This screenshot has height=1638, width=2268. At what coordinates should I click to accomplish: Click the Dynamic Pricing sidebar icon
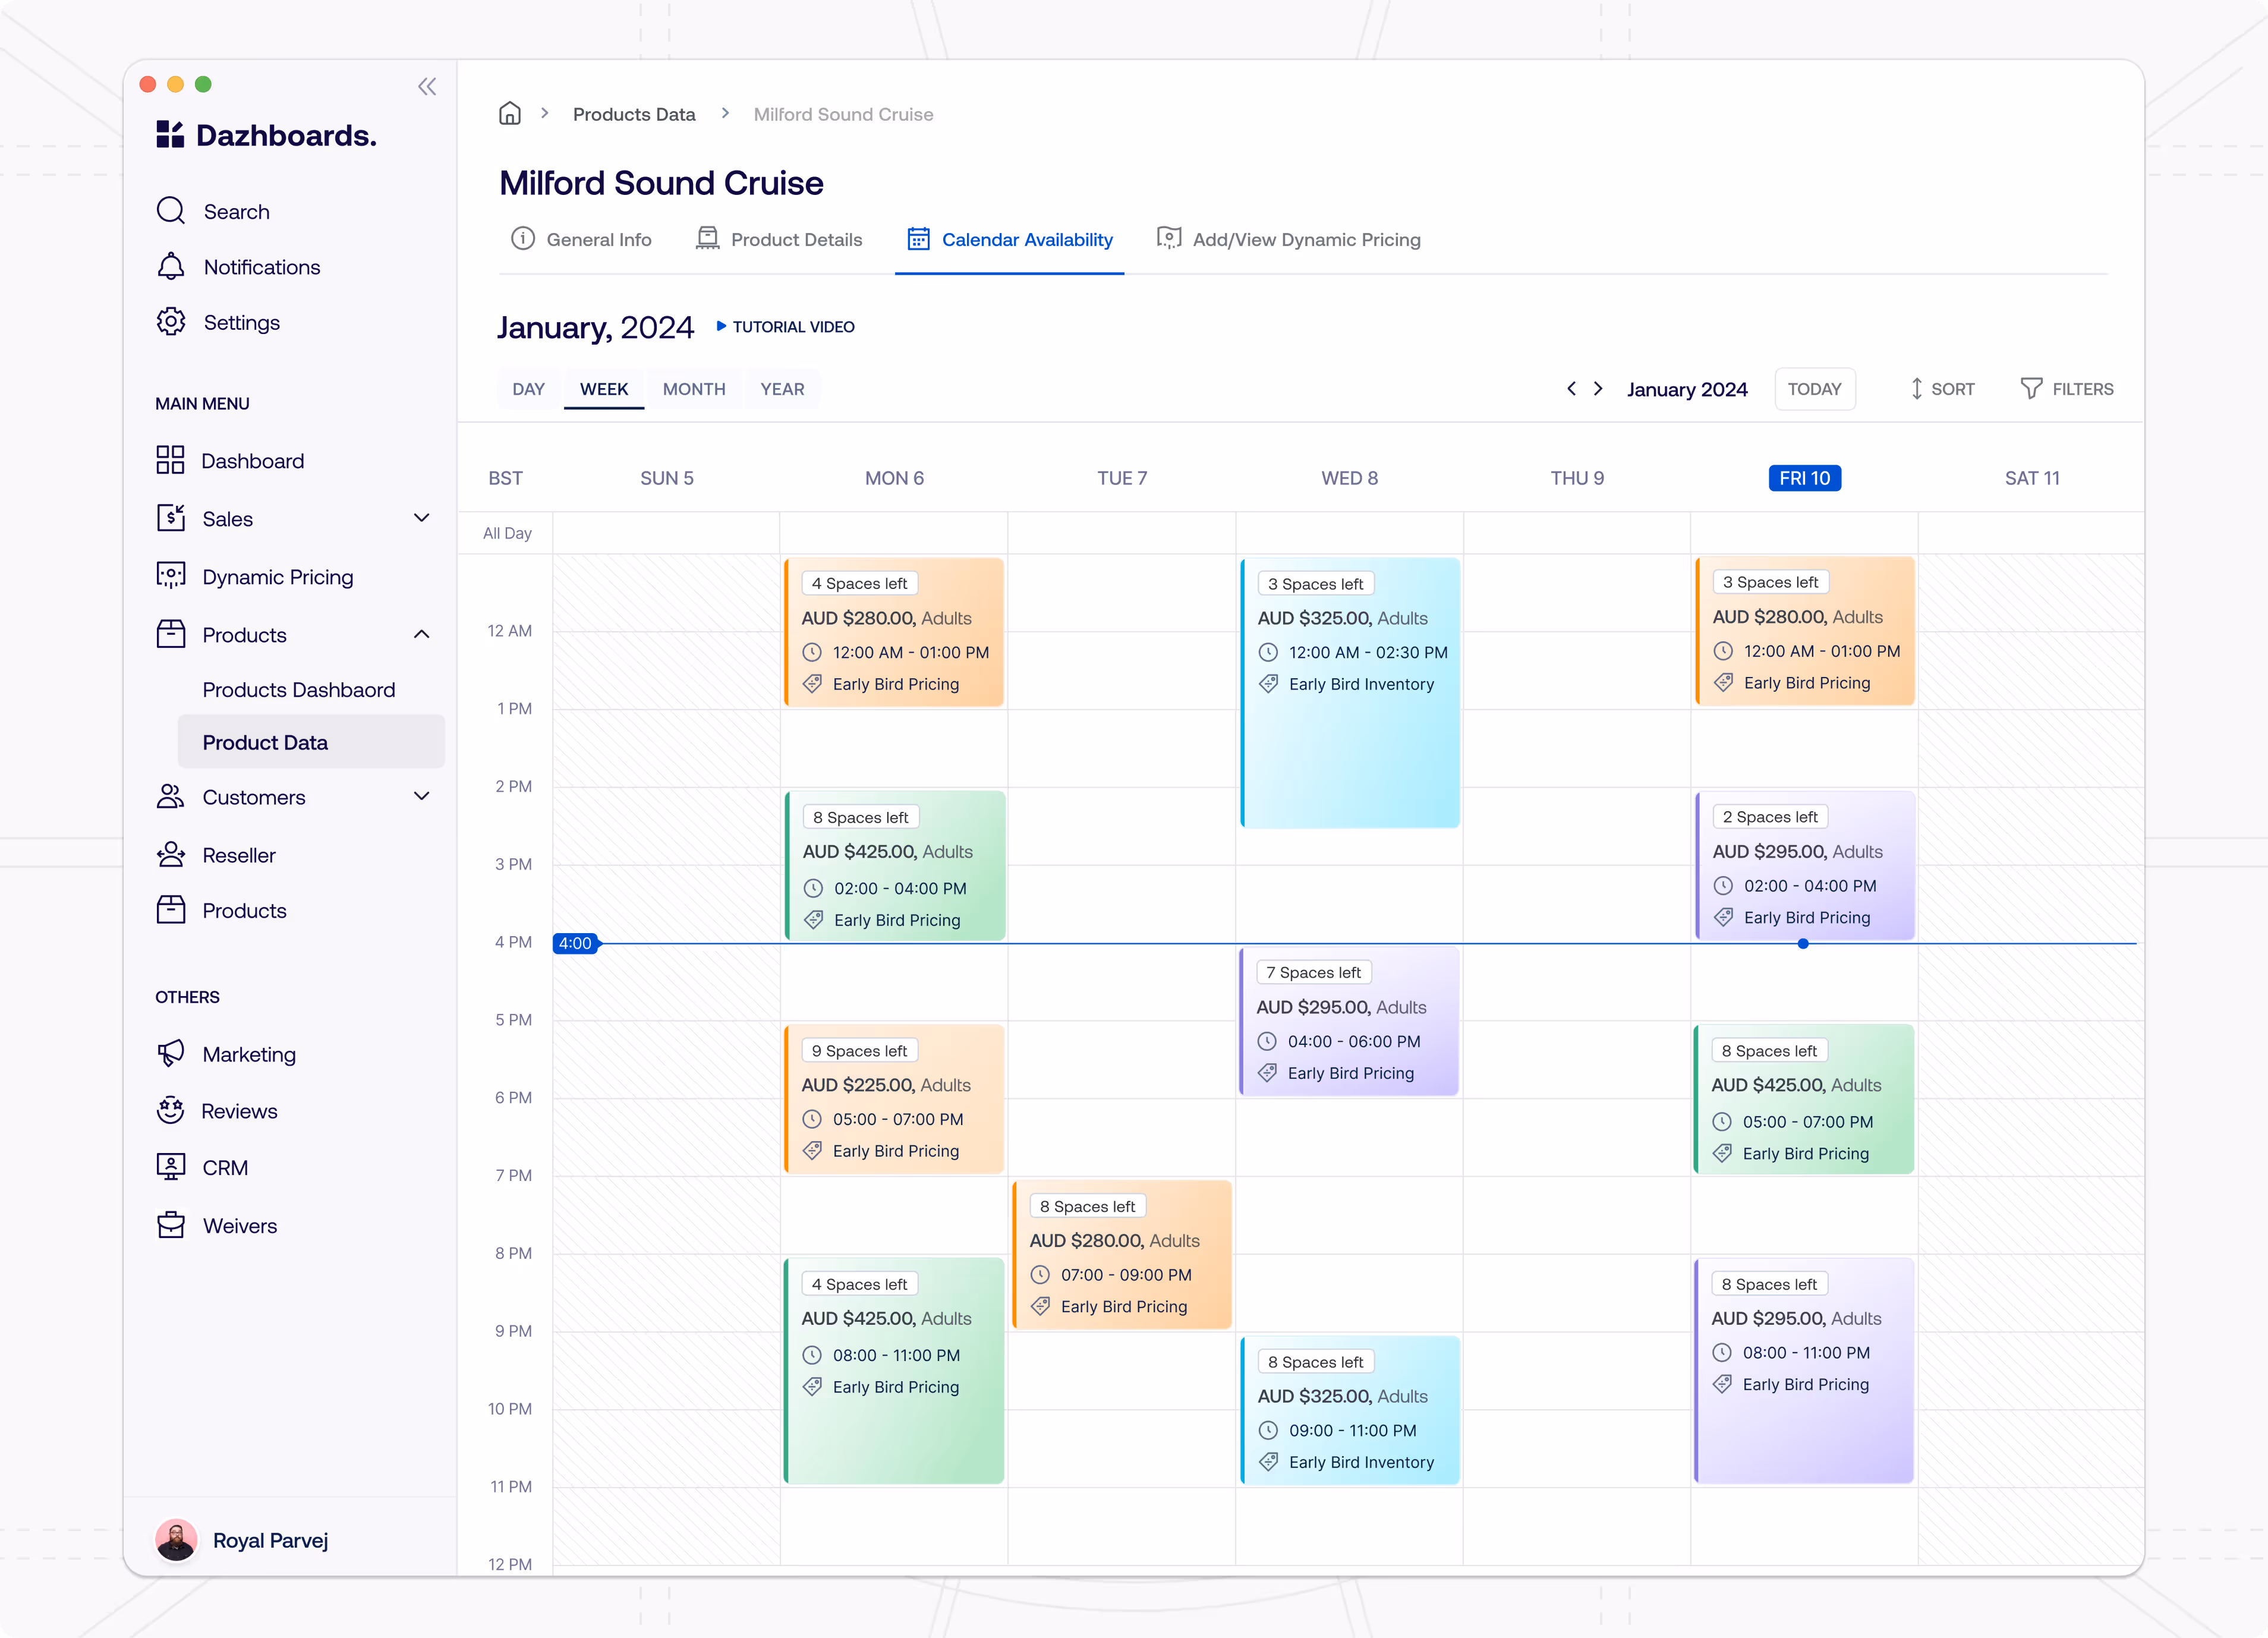[x=171, y=576]
